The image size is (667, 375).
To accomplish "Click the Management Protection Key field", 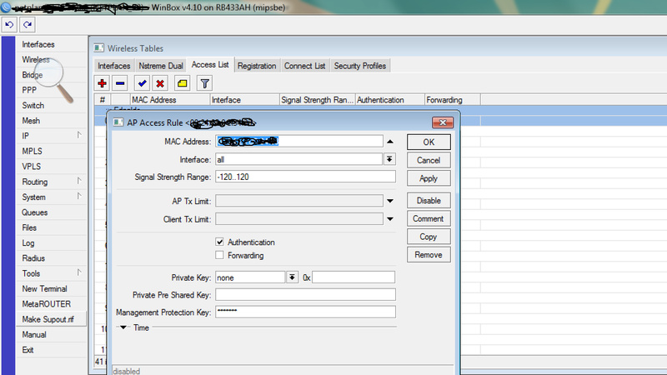I will (x=305, y=312).
